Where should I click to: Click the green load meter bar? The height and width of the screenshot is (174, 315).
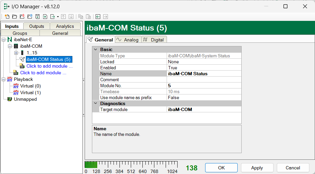pyautogui.click(x=91, y=165)
